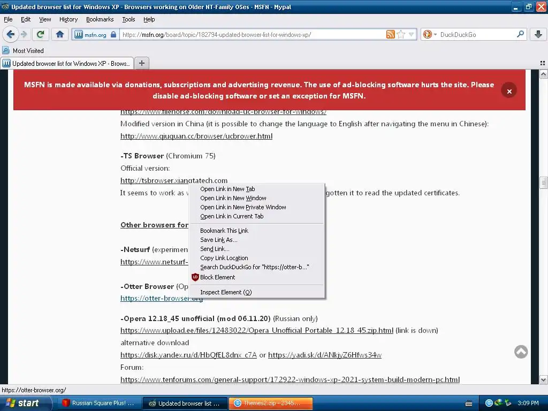This screenshot has height=411, width=548.
Task: Open the File menu
Action: tap(8, 19)
